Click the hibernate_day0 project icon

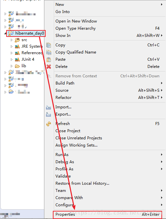[x=11, y=33]
